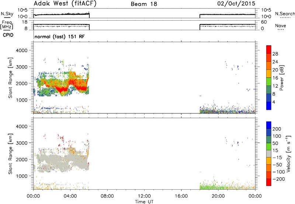Click the "12:00" time tick label

pos(144,196)
